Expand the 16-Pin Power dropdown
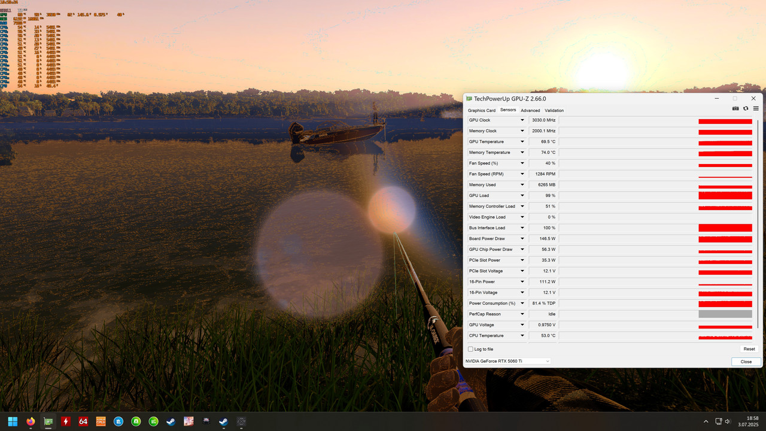The width and height of the screenshot is (766, 431). 522,282
